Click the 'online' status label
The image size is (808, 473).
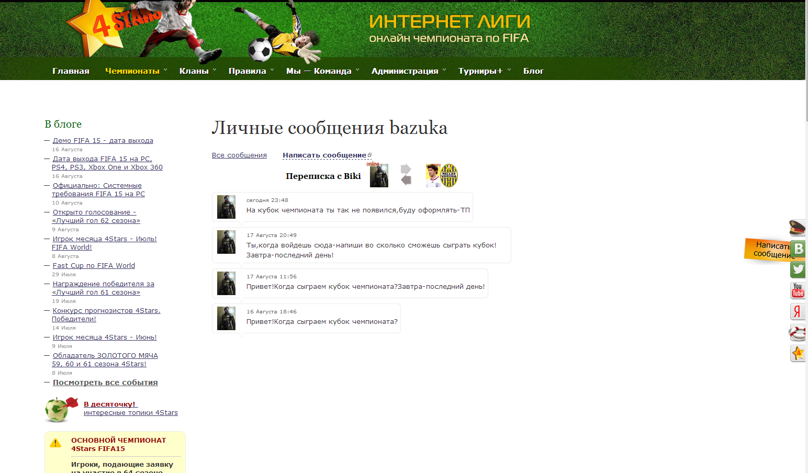(x=373, y=164)
